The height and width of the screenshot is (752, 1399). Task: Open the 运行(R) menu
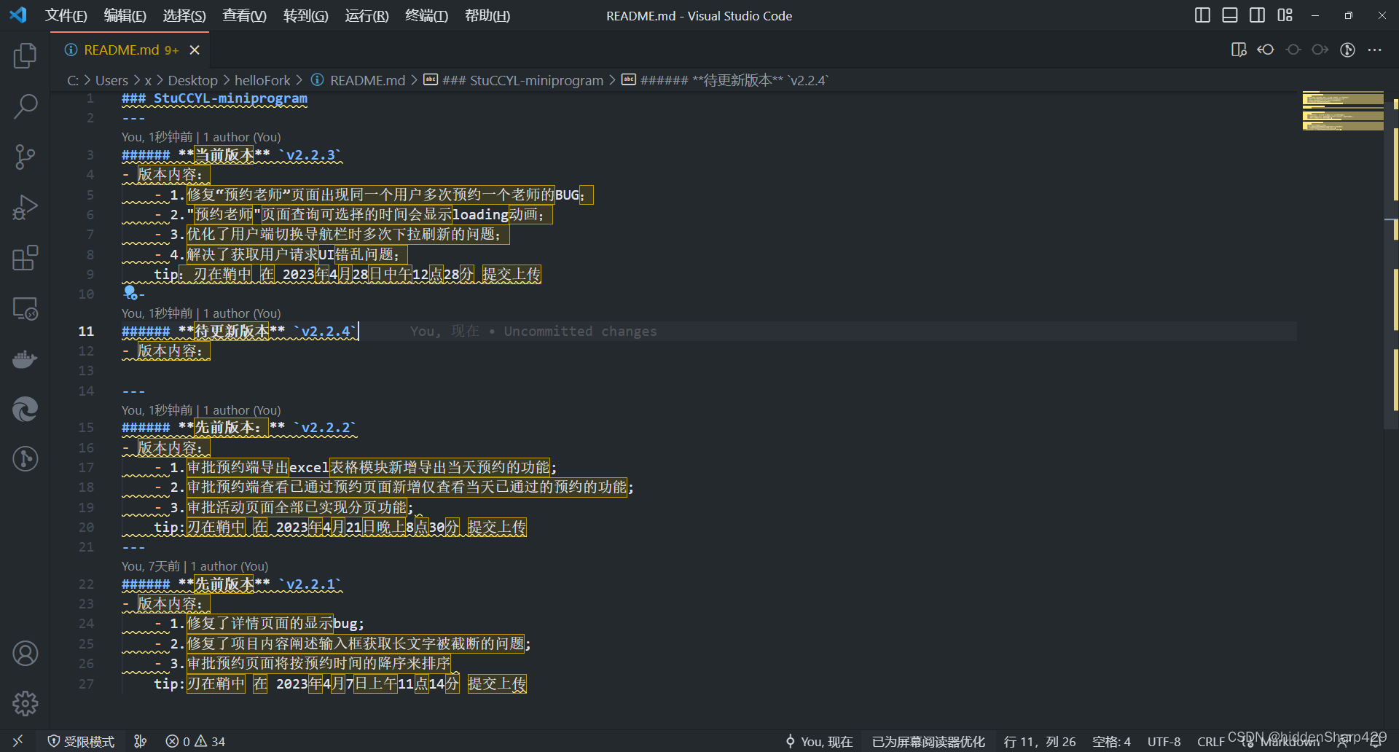coord(367,15)
